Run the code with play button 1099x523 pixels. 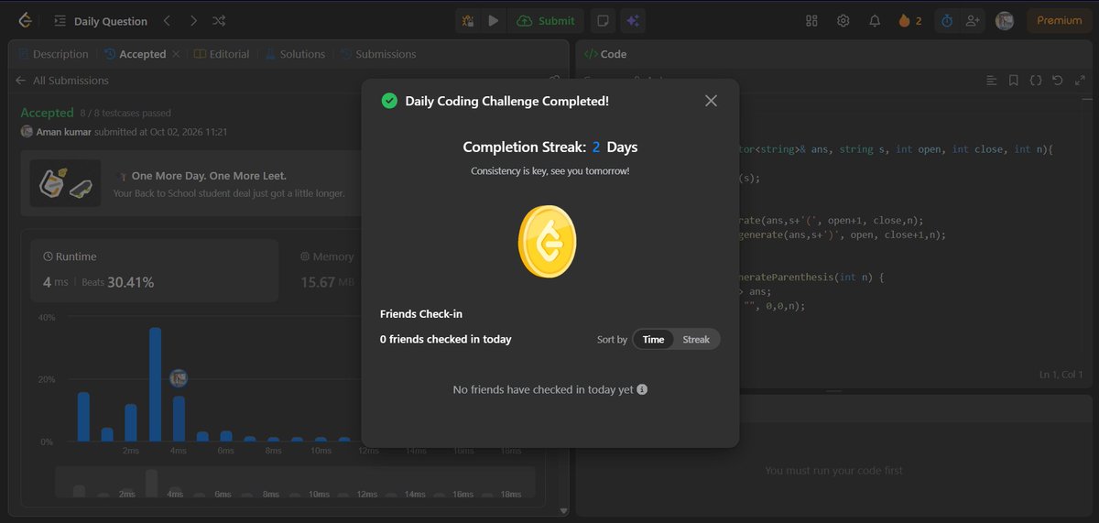click(x=494, y=20)
